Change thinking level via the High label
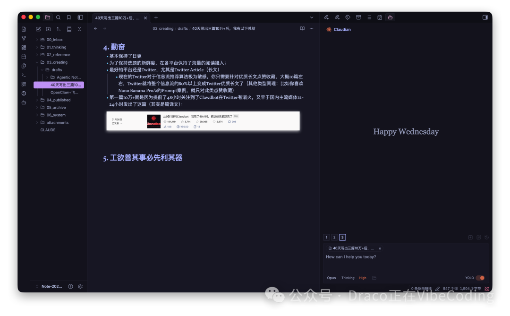The width and height of the screenshot is (510, 316). [x=362, y=278]
